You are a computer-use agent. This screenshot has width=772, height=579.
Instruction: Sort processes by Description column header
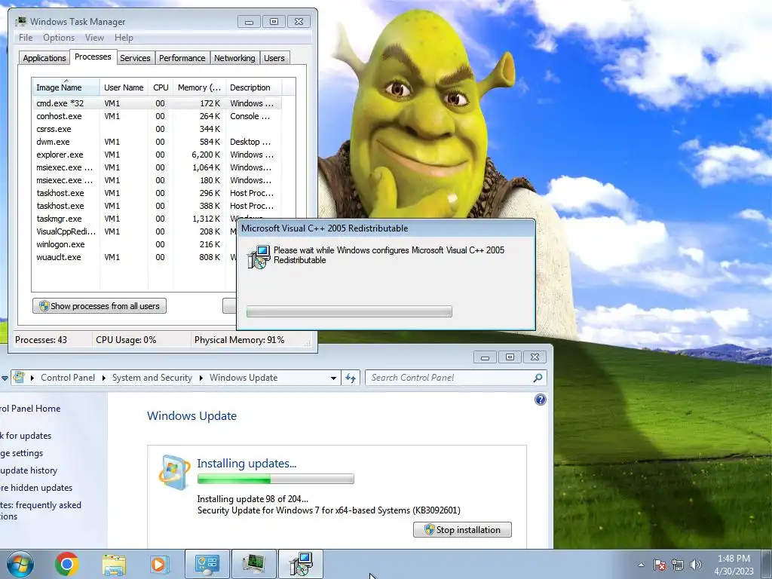click(253, 87)
